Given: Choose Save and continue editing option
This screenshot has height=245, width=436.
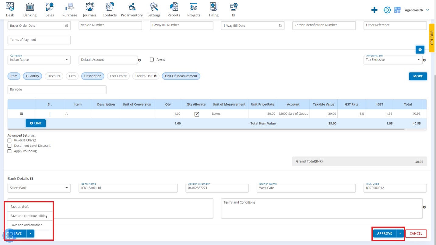Looking at the screenshot, I should pyautogui.click(x=30, y=216).
